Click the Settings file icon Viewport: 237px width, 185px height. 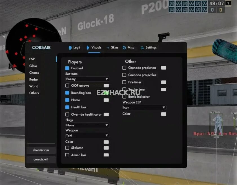(x=142, y=48)
